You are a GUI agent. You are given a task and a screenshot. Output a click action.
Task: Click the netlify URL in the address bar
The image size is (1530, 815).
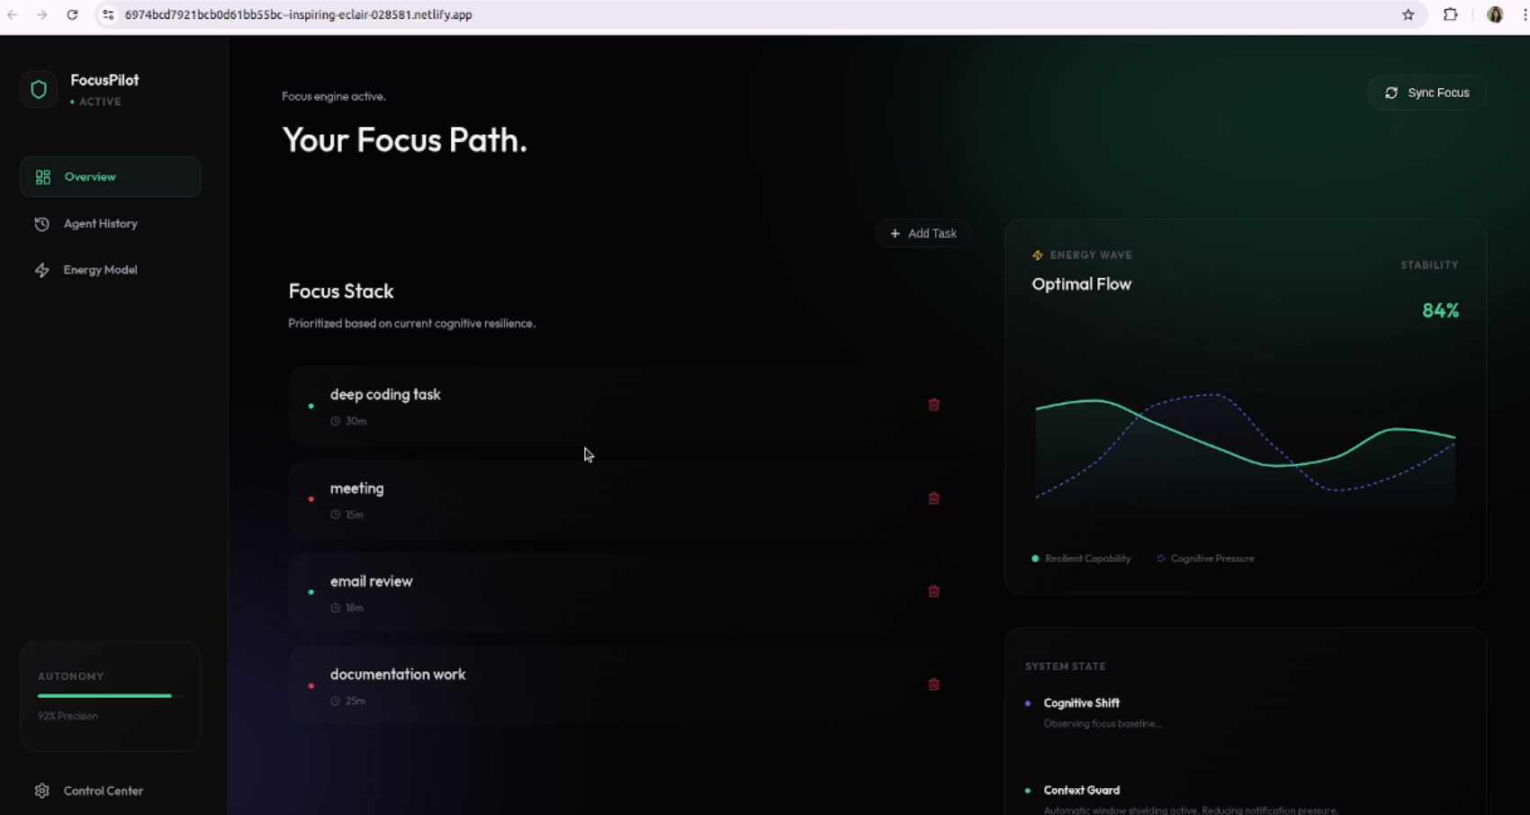click(298, 14)
